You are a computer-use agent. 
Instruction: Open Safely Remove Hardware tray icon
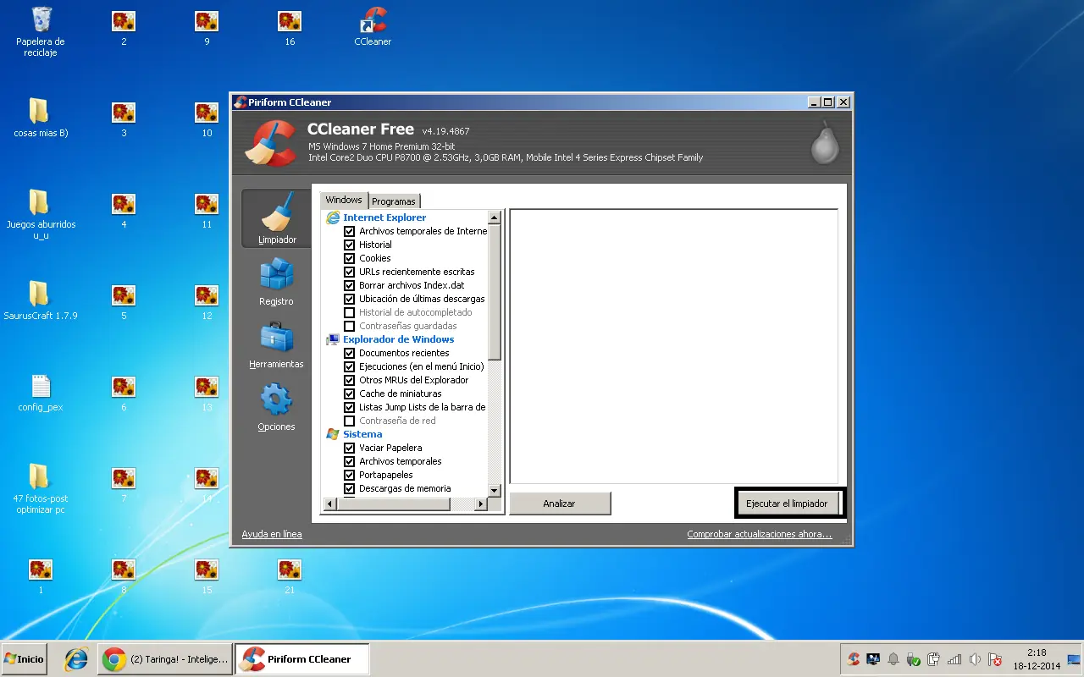tap(913, 659)
